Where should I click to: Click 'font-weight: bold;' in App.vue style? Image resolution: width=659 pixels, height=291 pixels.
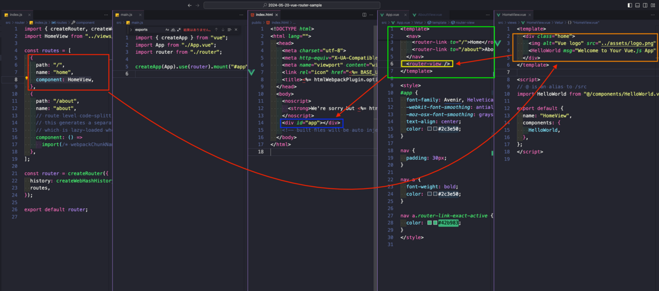click(433, 187)
